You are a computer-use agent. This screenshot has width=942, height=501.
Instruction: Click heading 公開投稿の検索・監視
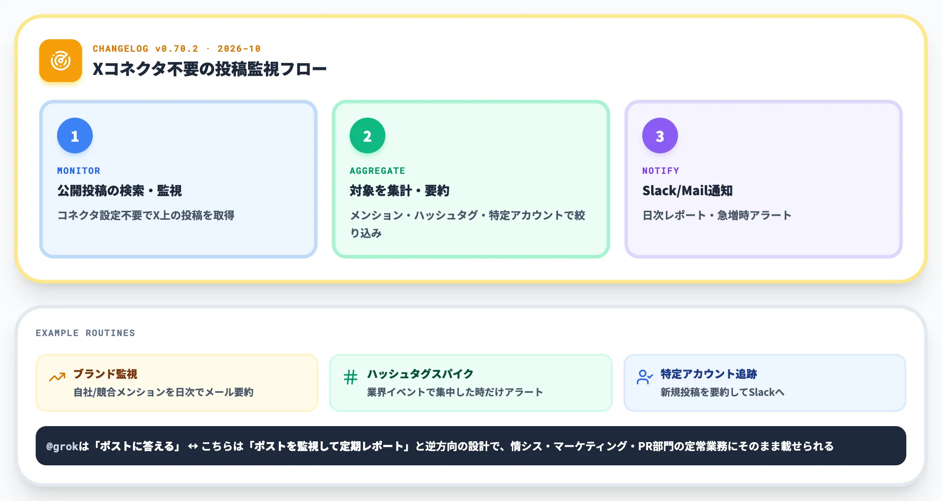point(120,191)
